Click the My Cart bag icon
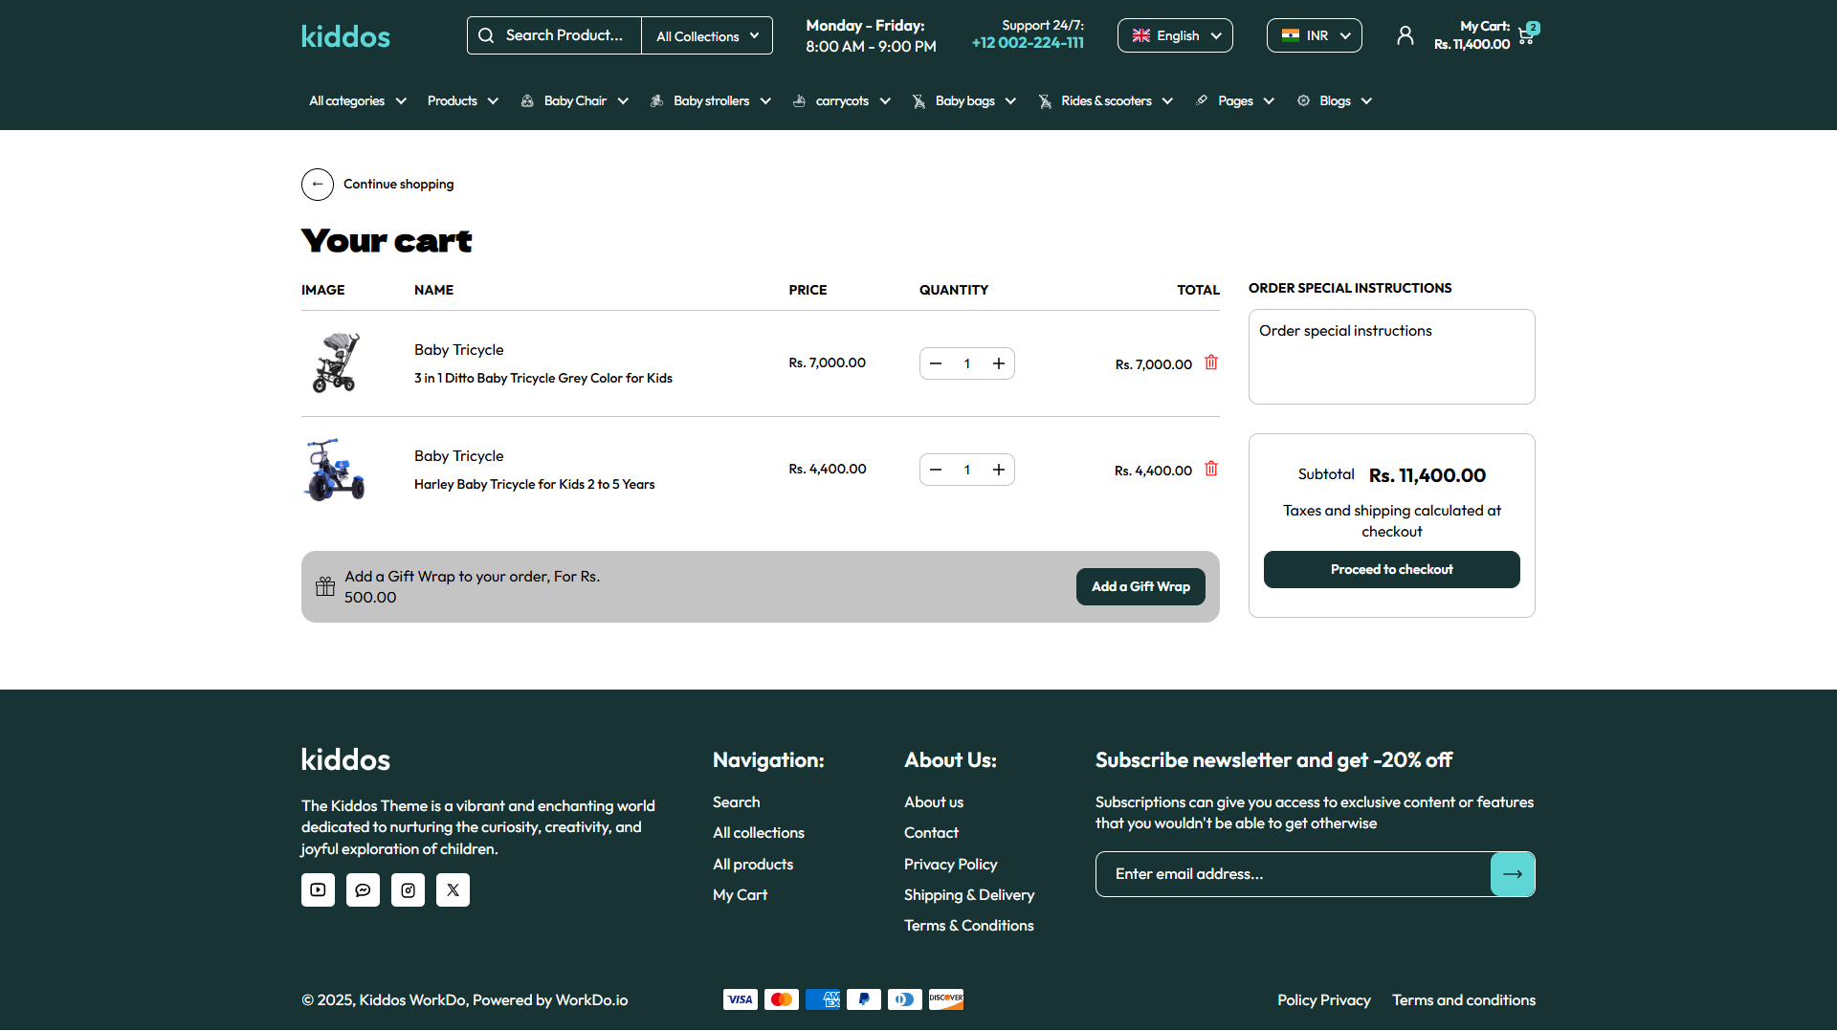The image size is (1837, 1031). (x=1526, y=34)
